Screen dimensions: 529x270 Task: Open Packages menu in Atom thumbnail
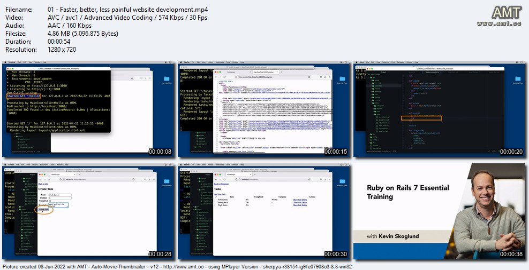[x=400, y=62]
